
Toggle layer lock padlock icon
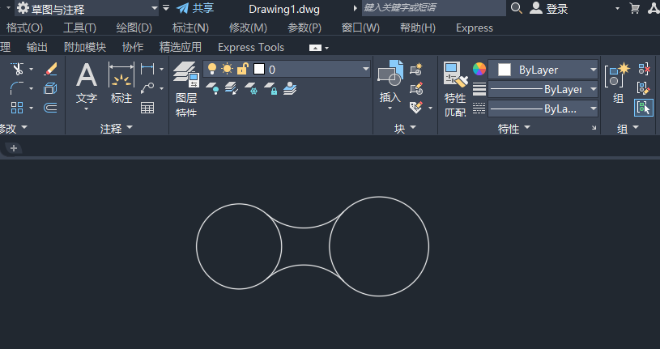[x=242, y=70]
